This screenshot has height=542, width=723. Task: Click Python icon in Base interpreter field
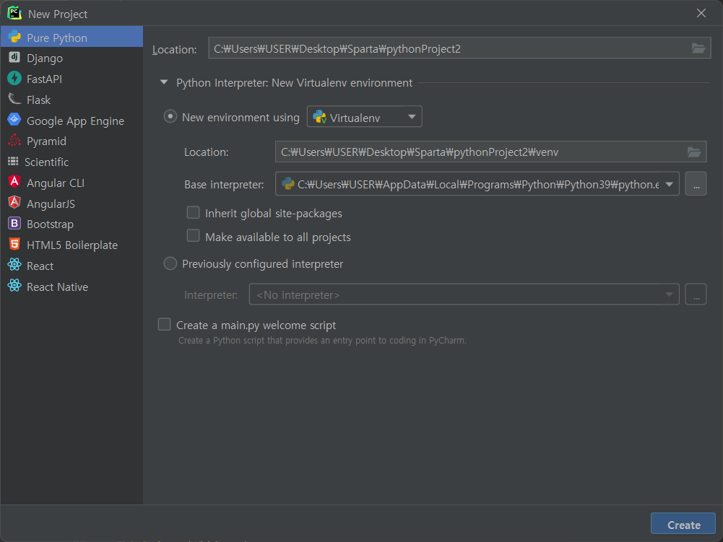point(288,184)
